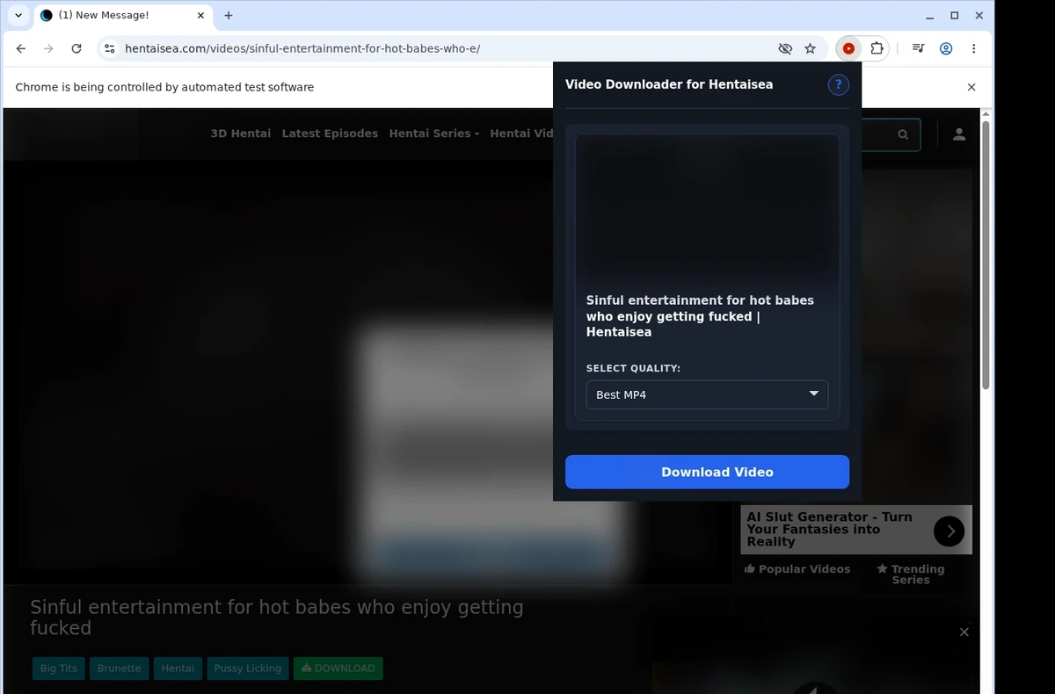Click the Brunette tag
The width and height of the screenshot is (1055, 694).
119,668
